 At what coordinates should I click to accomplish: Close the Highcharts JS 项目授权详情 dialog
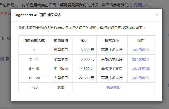point(157,15)
